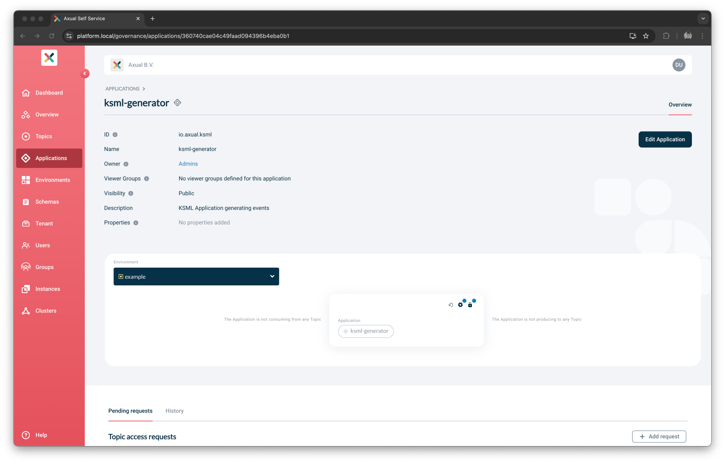Open browser extensions puzzle icon
This screenshot has height=463, width=725.
[x=666, y=36]
